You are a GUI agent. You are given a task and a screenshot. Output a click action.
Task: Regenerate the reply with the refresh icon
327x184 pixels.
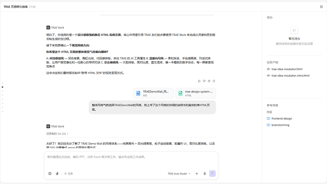coord(214,81)
